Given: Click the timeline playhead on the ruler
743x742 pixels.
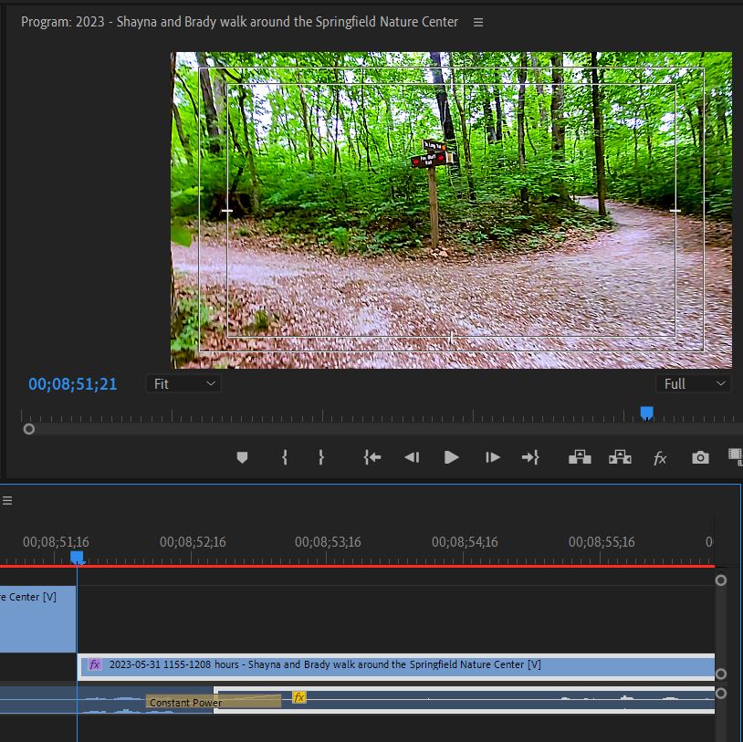Looking at the screenshot, I should [77, 558].
